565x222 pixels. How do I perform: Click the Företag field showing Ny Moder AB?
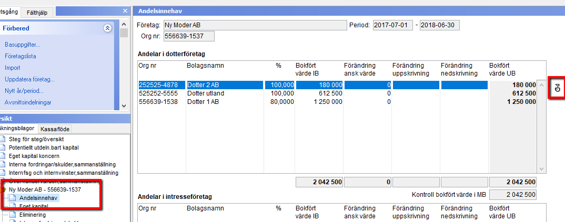(x=255, y=26)
